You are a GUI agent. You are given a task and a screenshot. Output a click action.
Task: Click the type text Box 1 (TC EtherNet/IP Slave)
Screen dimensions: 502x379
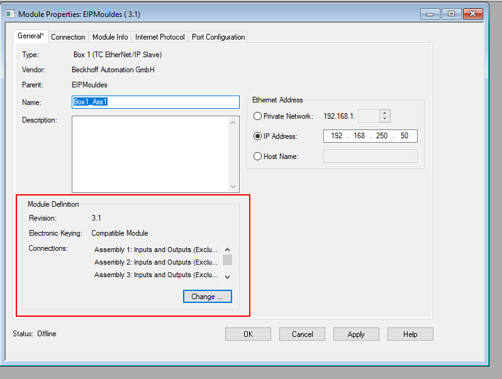pos(118,55)
